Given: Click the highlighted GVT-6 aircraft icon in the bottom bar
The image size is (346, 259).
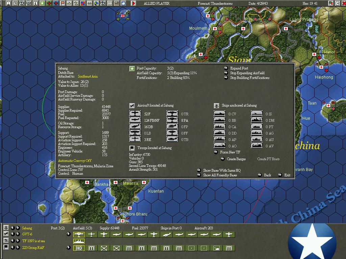Looking at the screenshot, I should (x=79, y=235).
